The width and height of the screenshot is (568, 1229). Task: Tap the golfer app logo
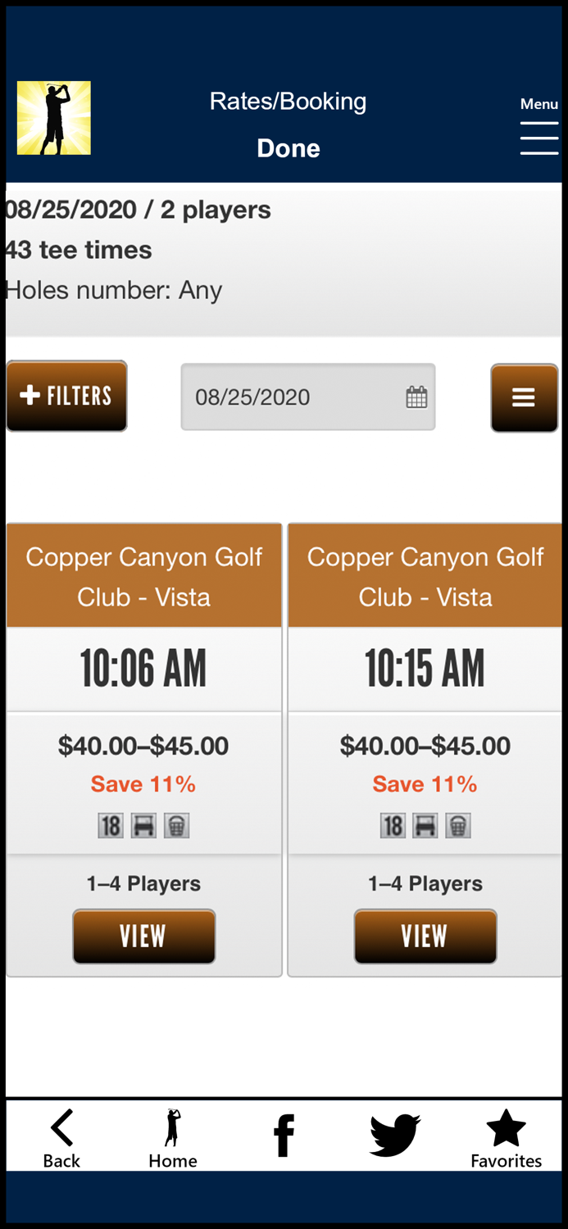coord(53,117)
